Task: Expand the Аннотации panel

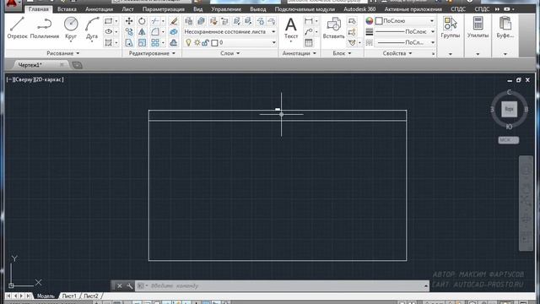Action: click(x=300, y=53)
